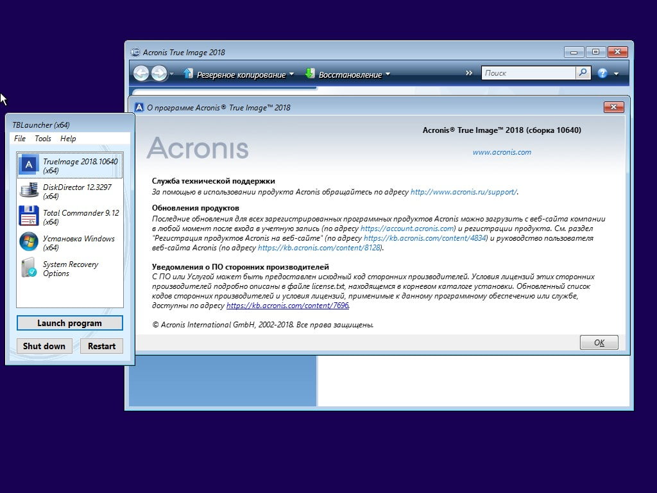Viewport: 657px width, 493px height.
Task: Select the Total Commander floppy icon
Action: point(28,216)
